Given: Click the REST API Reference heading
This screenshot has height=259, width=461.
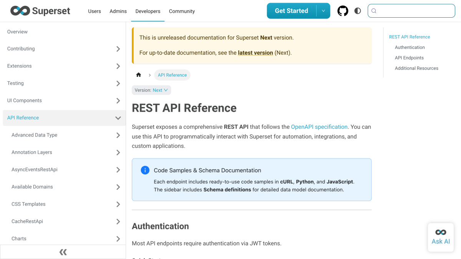Looking at the screenshot, I should tap(184, 108).
